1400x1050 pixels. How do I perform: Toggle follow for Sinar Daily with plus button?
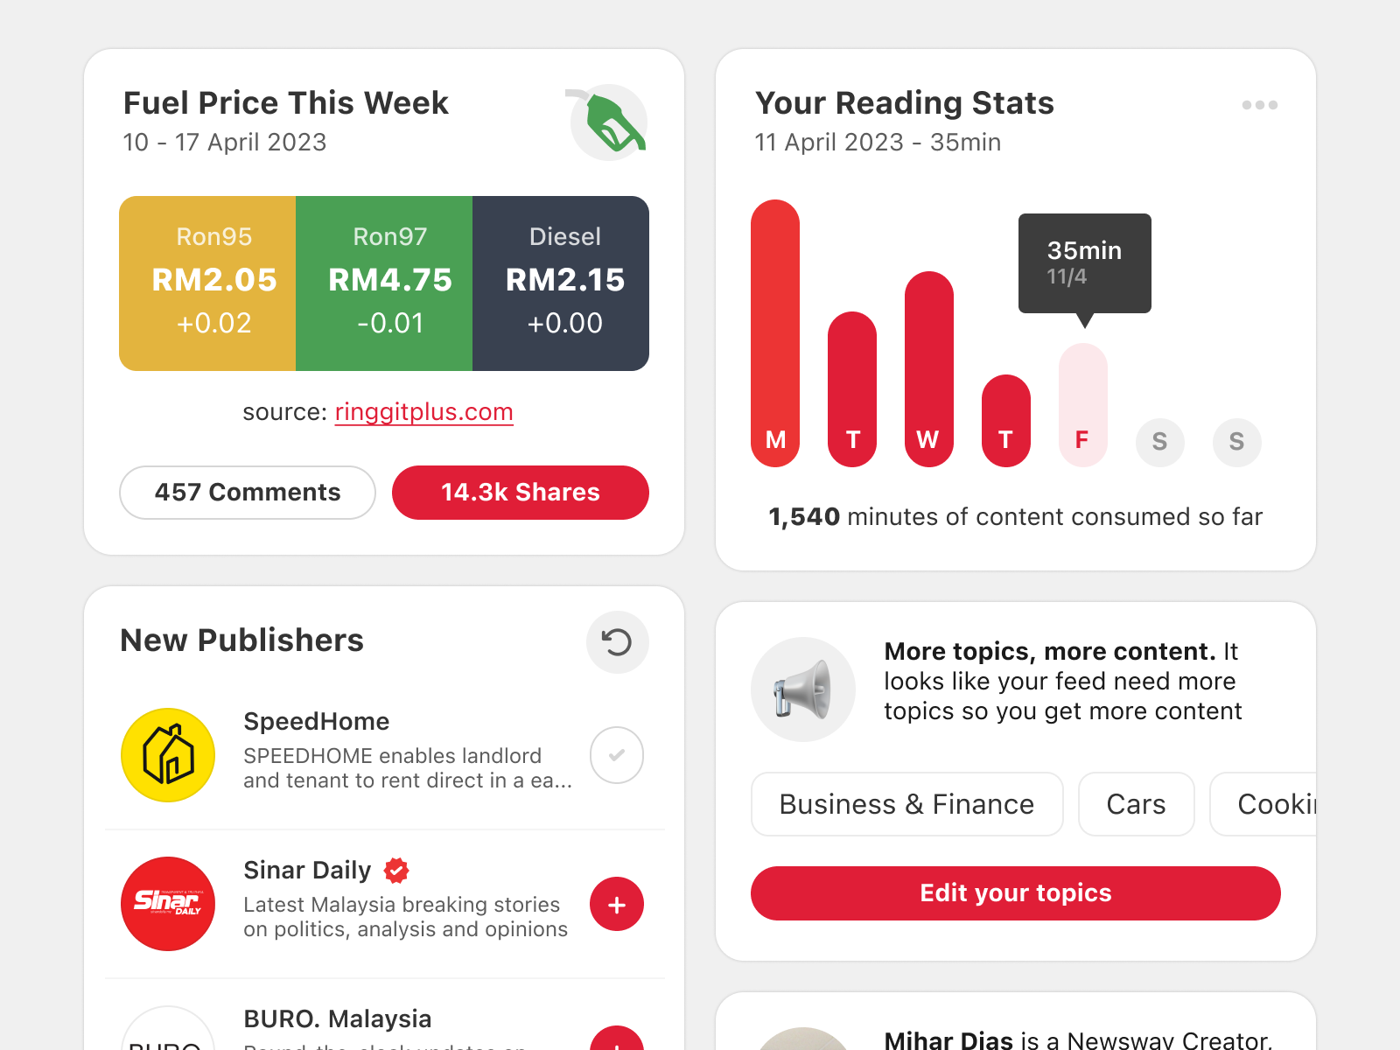[617, 904]
